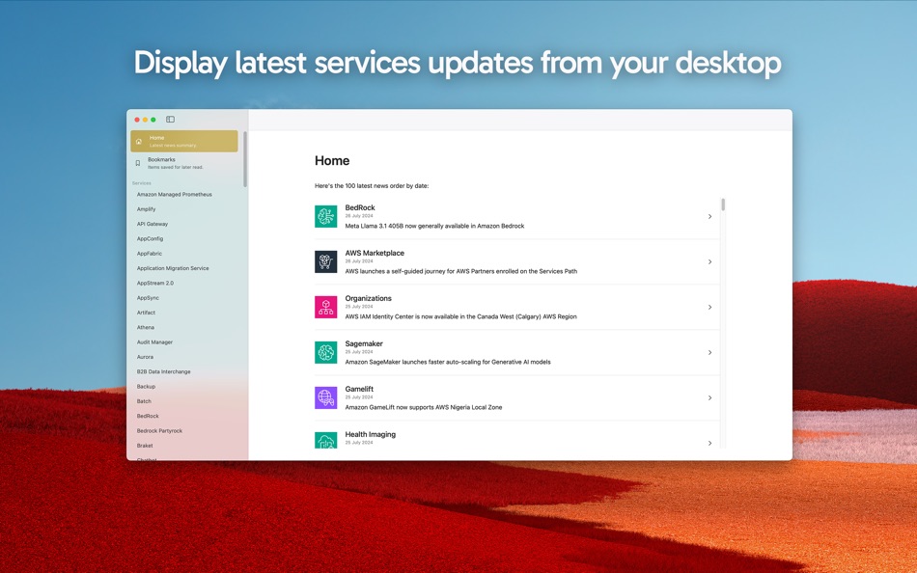Click the sidebar scrollbar thumb

[245, 159]
